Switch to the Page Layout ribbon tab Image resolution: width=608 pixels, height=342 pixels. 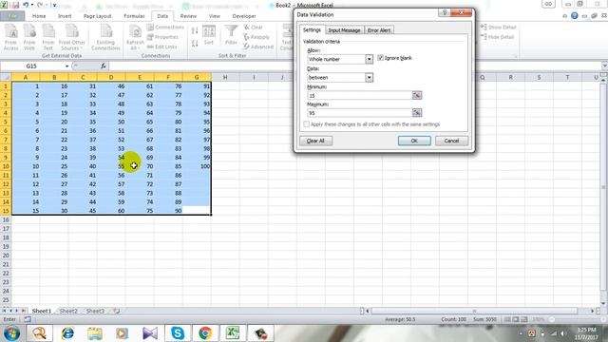tap(97, 16)
